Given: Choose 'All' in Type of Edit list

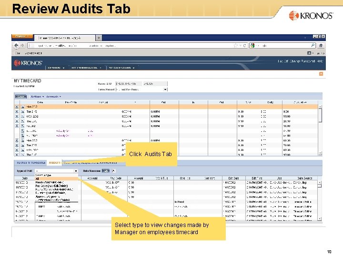Looking at the screenshot, I should [x=56, y=178].
